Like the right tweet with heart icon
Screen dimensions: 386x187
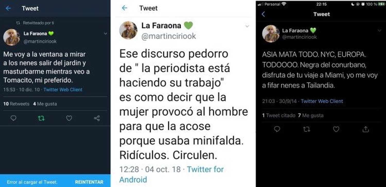click(336, 129)
